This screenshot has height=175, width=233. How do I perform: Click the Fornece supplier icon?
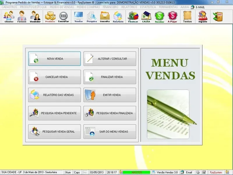point(22,17)
